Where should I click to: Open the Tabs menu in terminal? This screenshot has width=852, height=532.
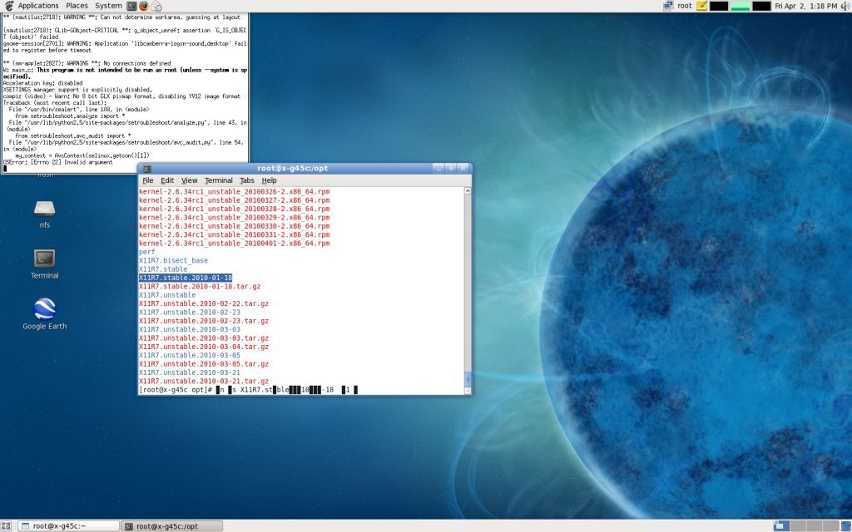point(247,180)
